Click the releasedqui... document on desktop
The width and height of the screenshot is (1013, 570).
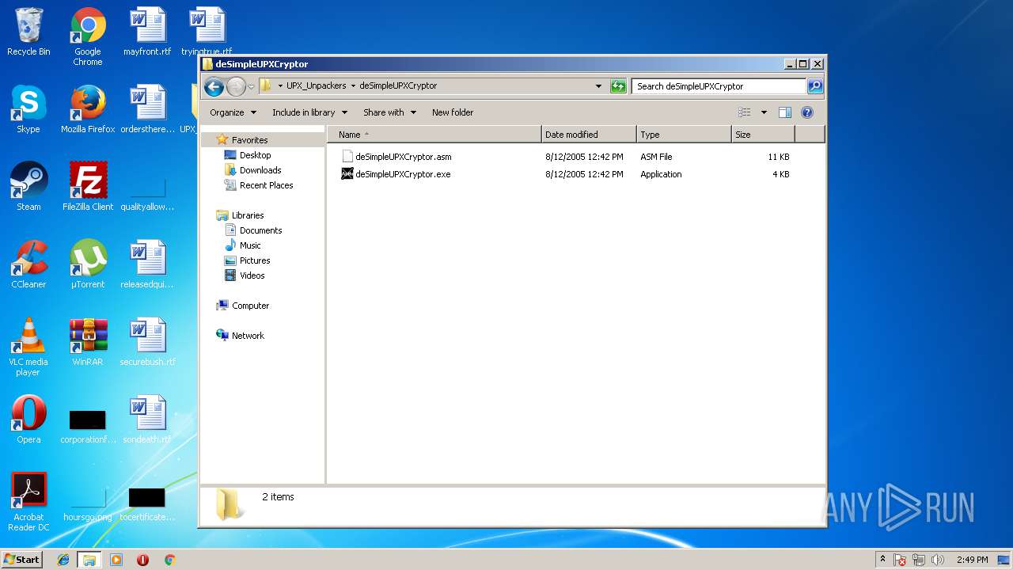(147, 265)
